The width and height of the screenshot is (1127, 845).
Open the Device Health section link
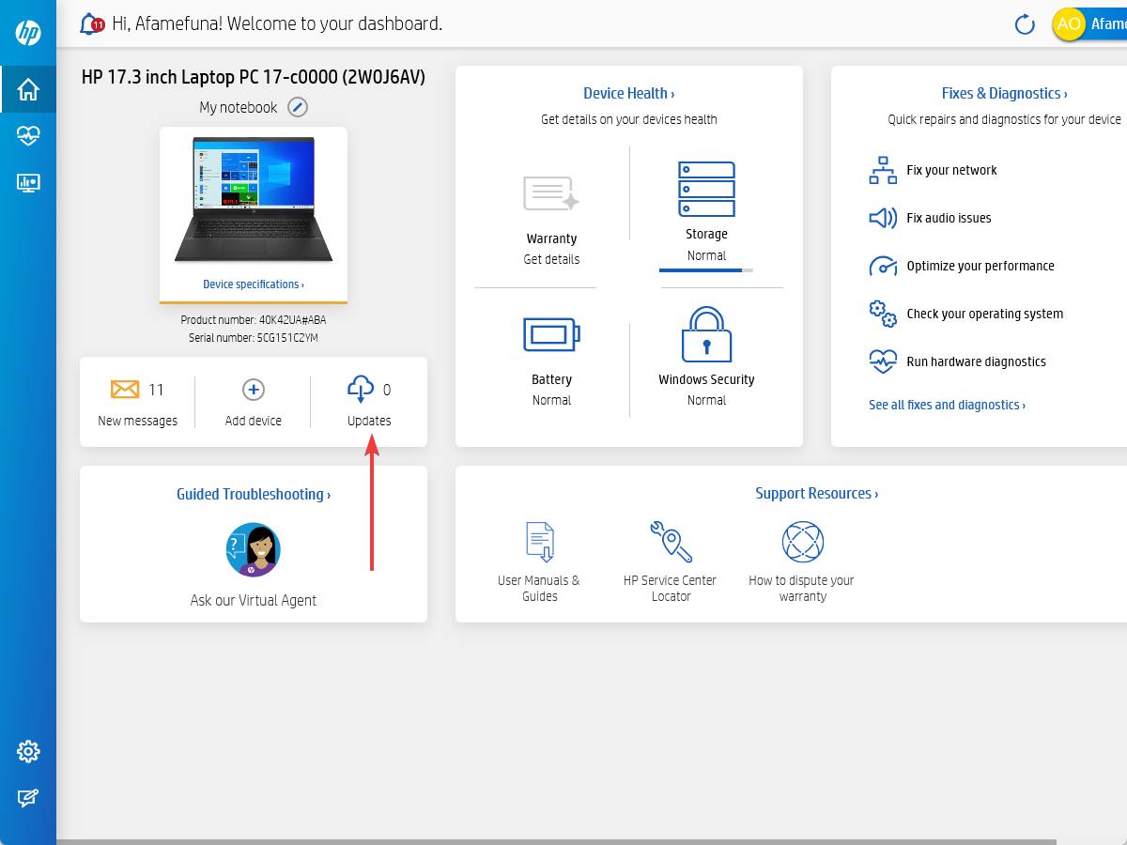click(x=629, y=93)
